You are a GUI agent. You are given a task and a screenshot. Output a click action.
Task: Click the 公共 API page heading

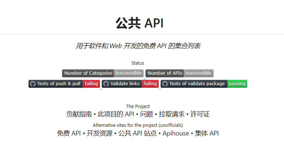[139, 23]
